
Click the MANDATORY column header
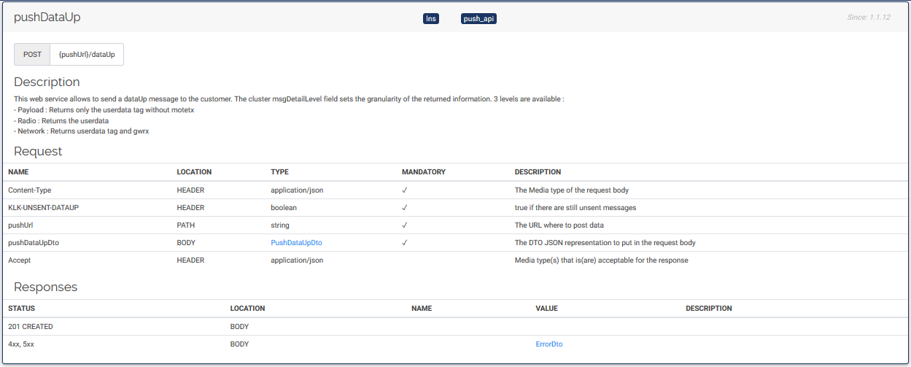coord(423,172)
